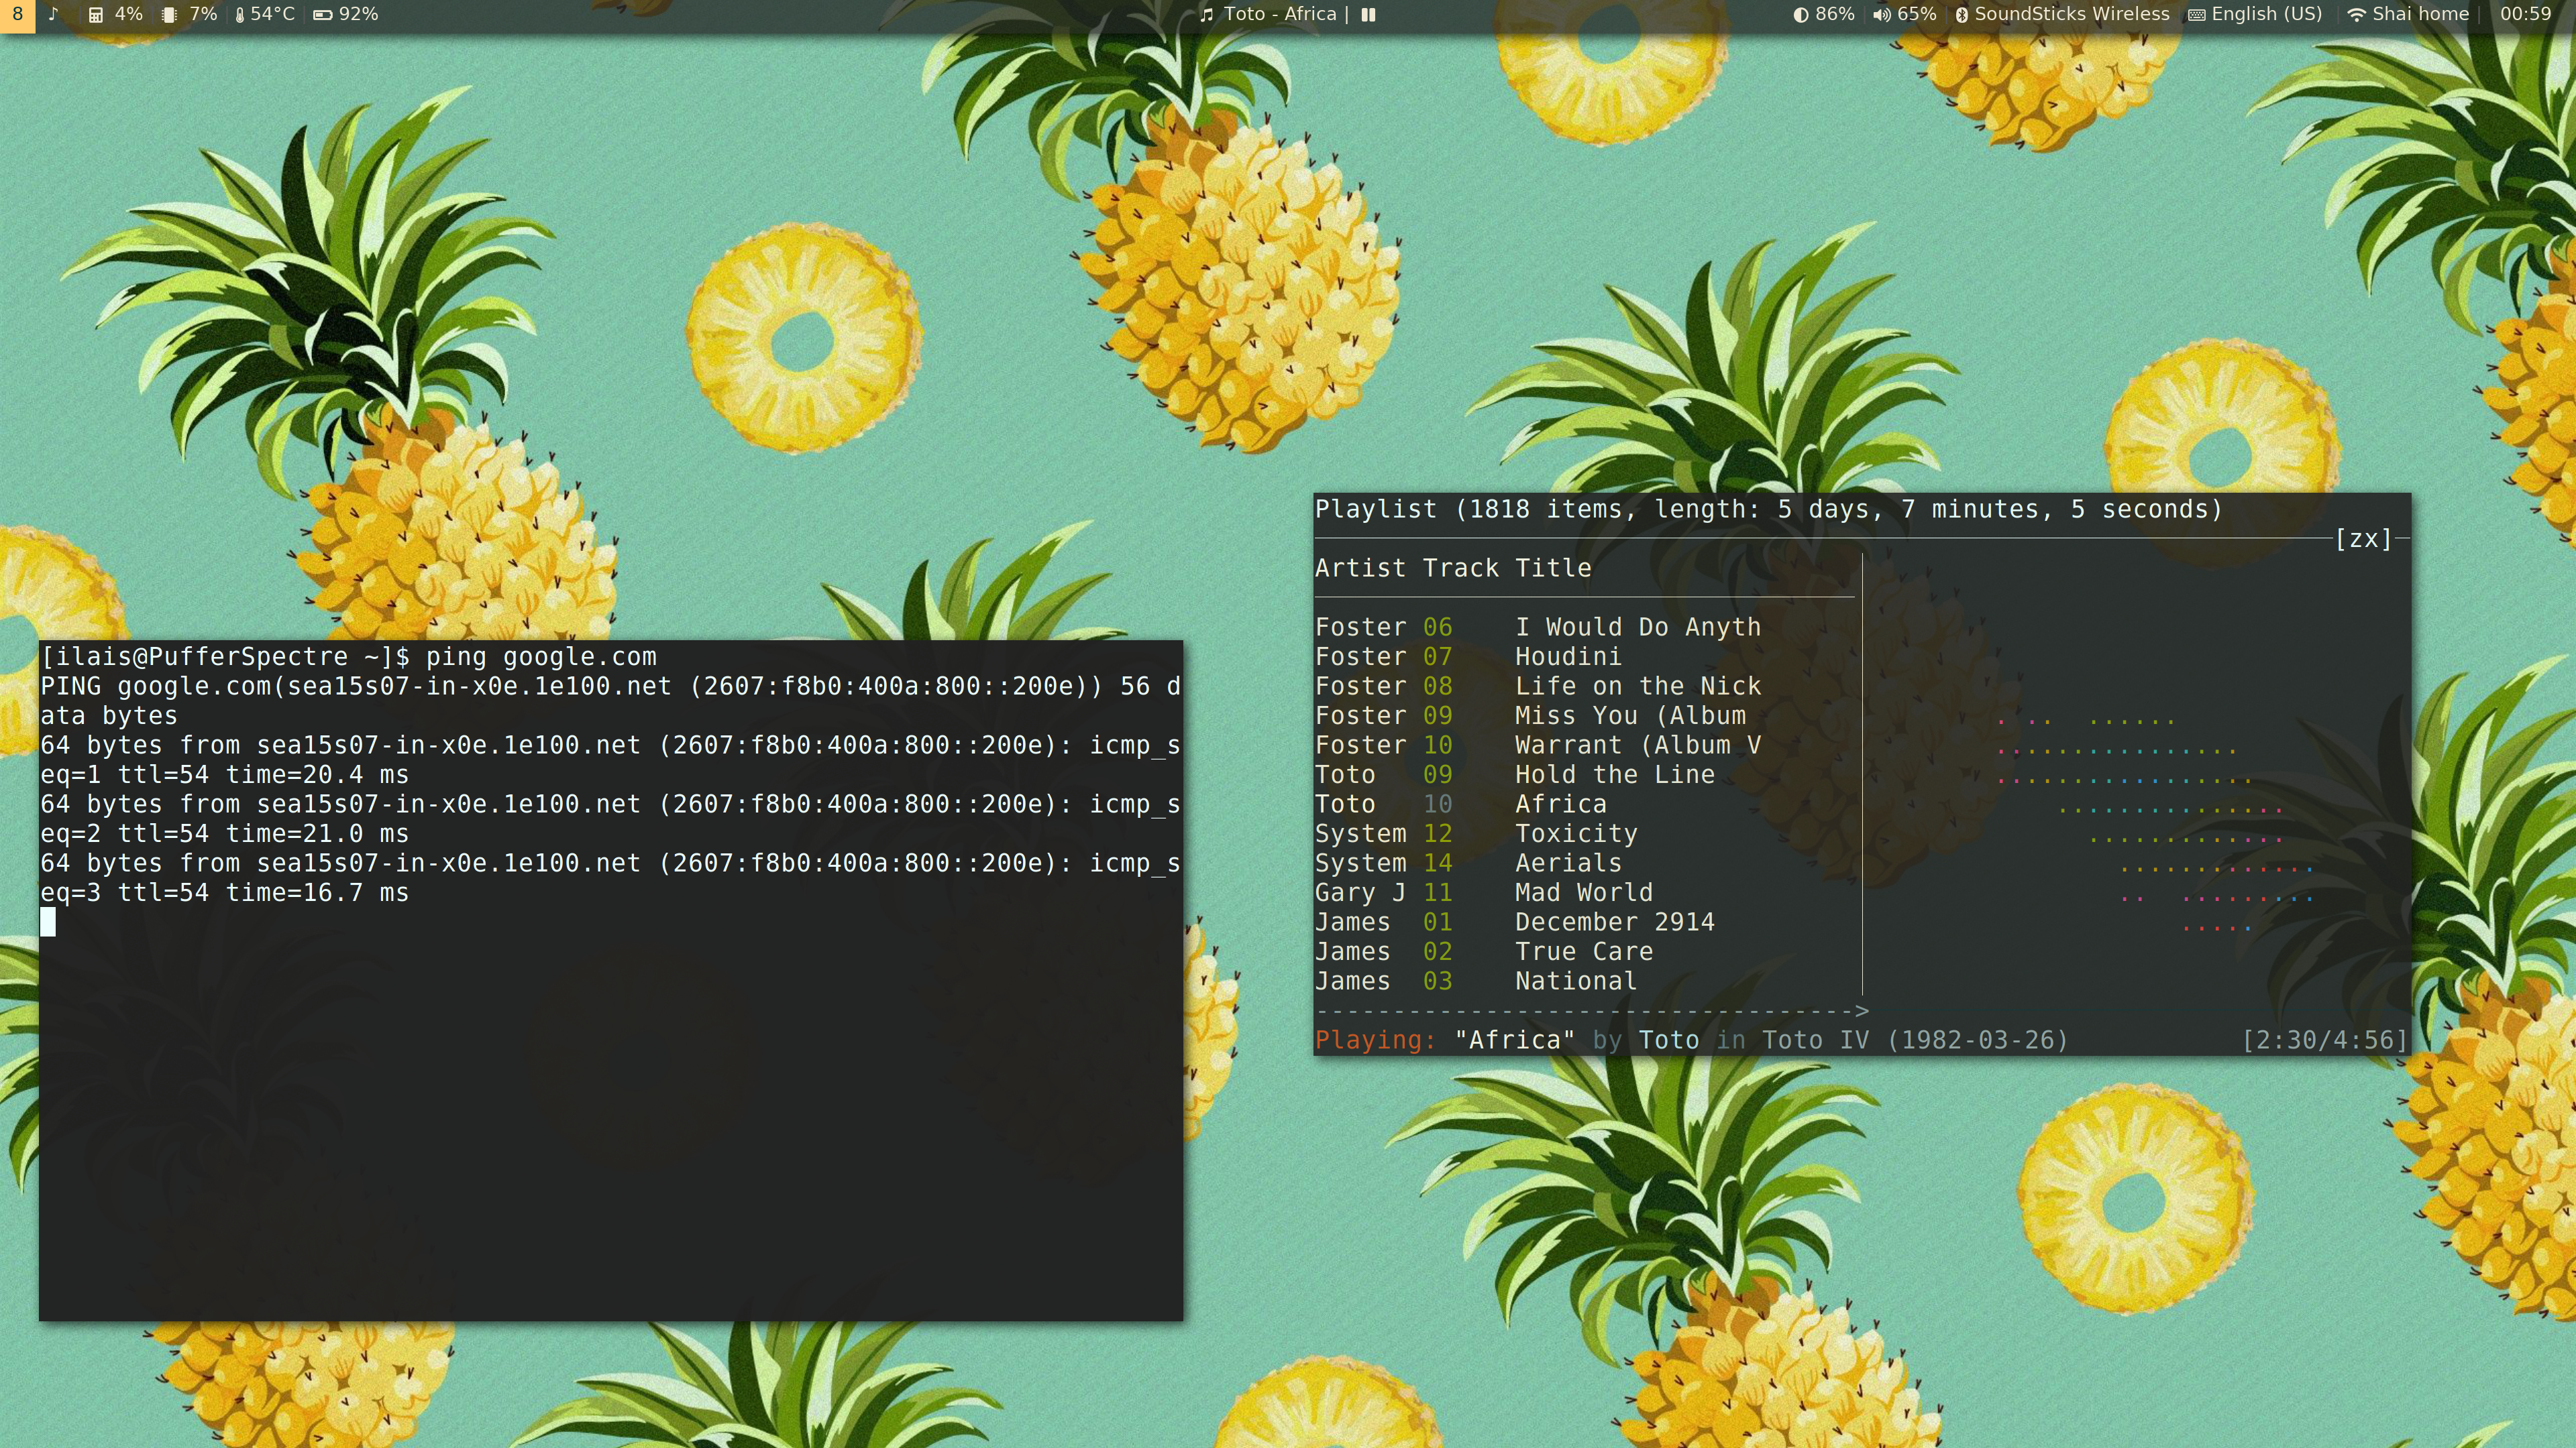Image resolution: width=2576 pixels, height=1448 pixels.
Task: Click the 00:59 clock in the bar
Action: click(2526, 14)
